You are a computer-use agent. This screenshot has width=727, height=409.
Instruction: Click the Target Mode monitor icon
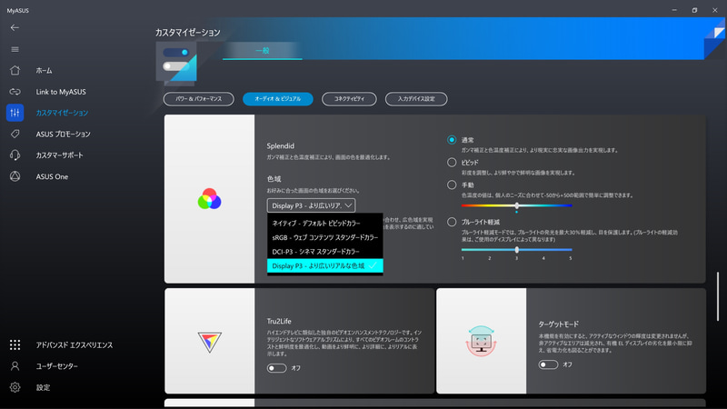(482, 342)
